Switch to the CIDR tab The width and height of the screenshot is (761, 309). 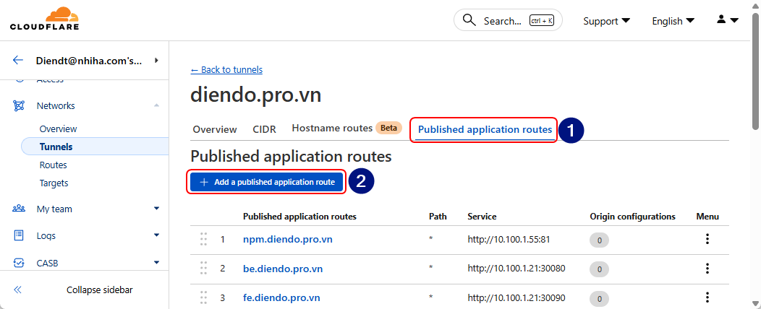(x=264, y=129)
